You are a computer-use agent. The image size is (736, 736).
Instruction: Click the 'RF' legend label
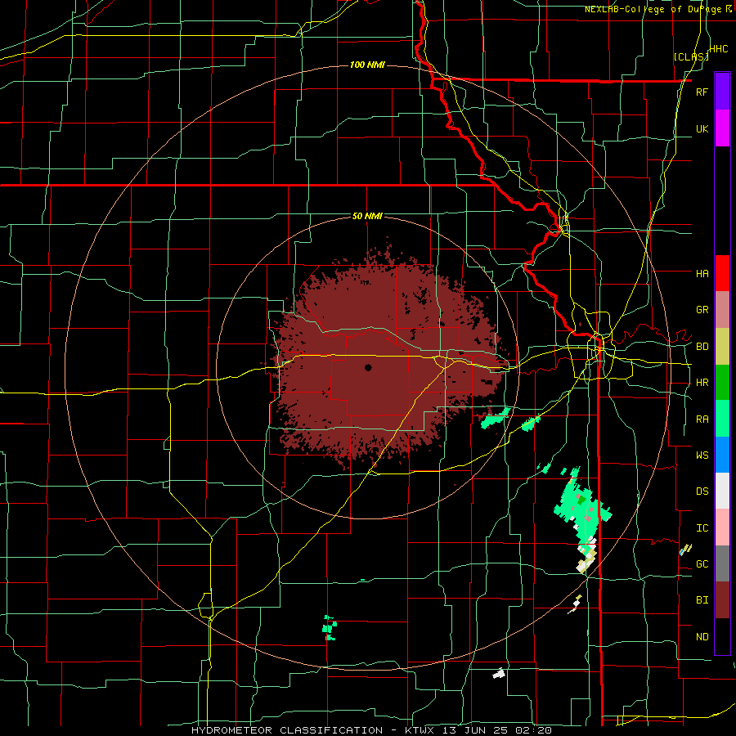point(702,92)
